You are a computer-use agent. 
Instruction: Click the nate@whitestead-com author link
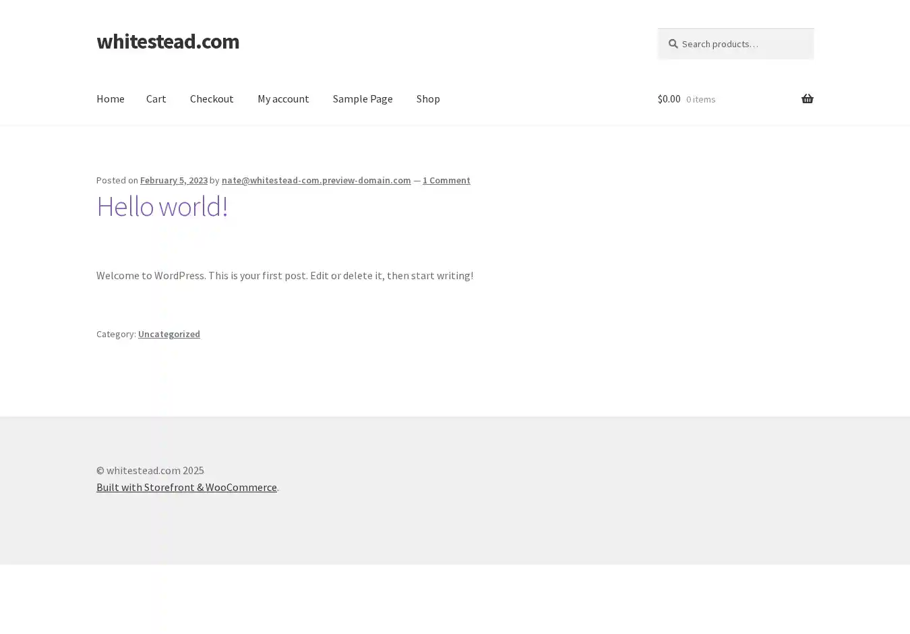[x=315, y=180]
